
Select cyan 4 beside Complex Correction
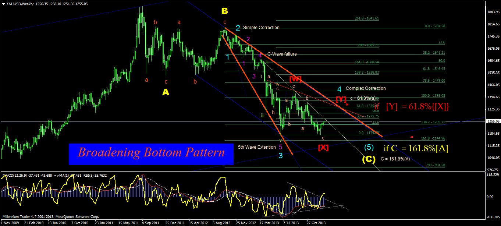340,89
